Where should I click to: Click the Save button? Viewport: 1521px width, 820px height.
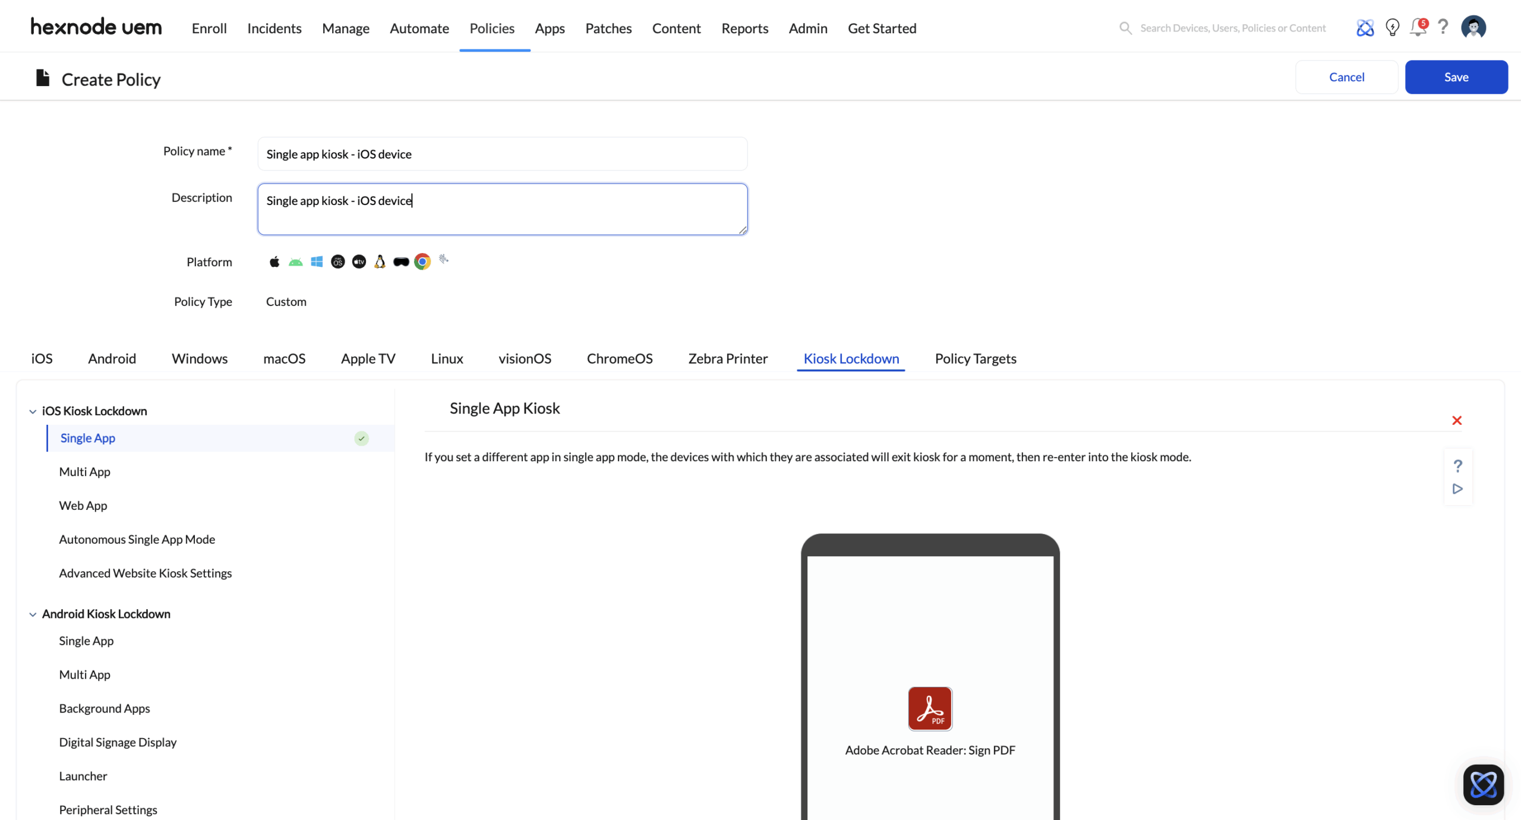1456,77
